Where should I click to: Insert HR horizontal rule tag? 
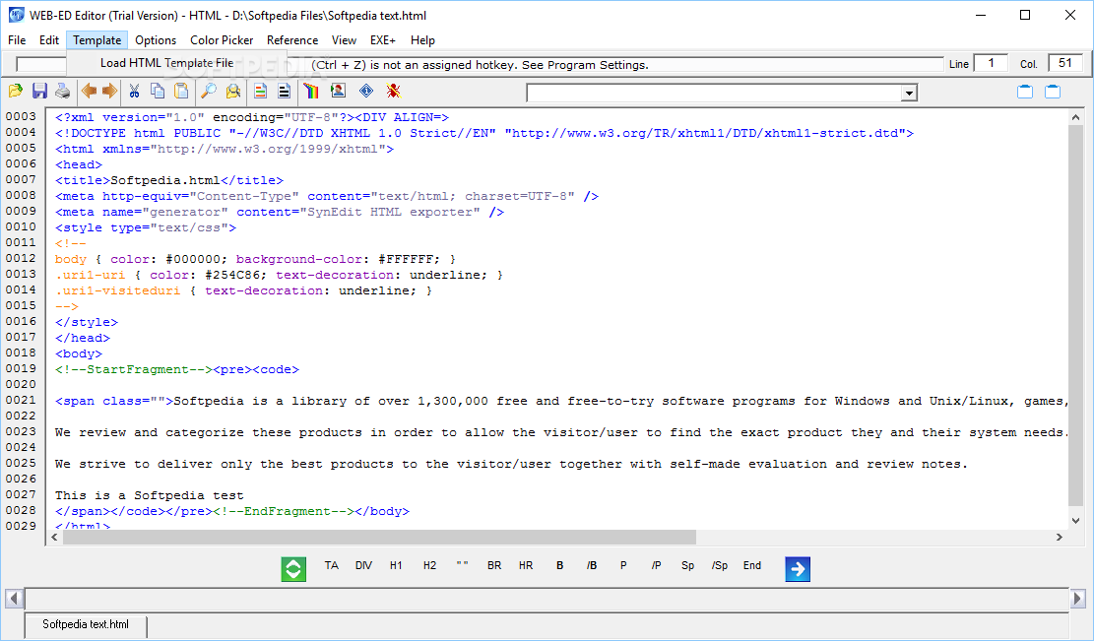pos(526,565)
